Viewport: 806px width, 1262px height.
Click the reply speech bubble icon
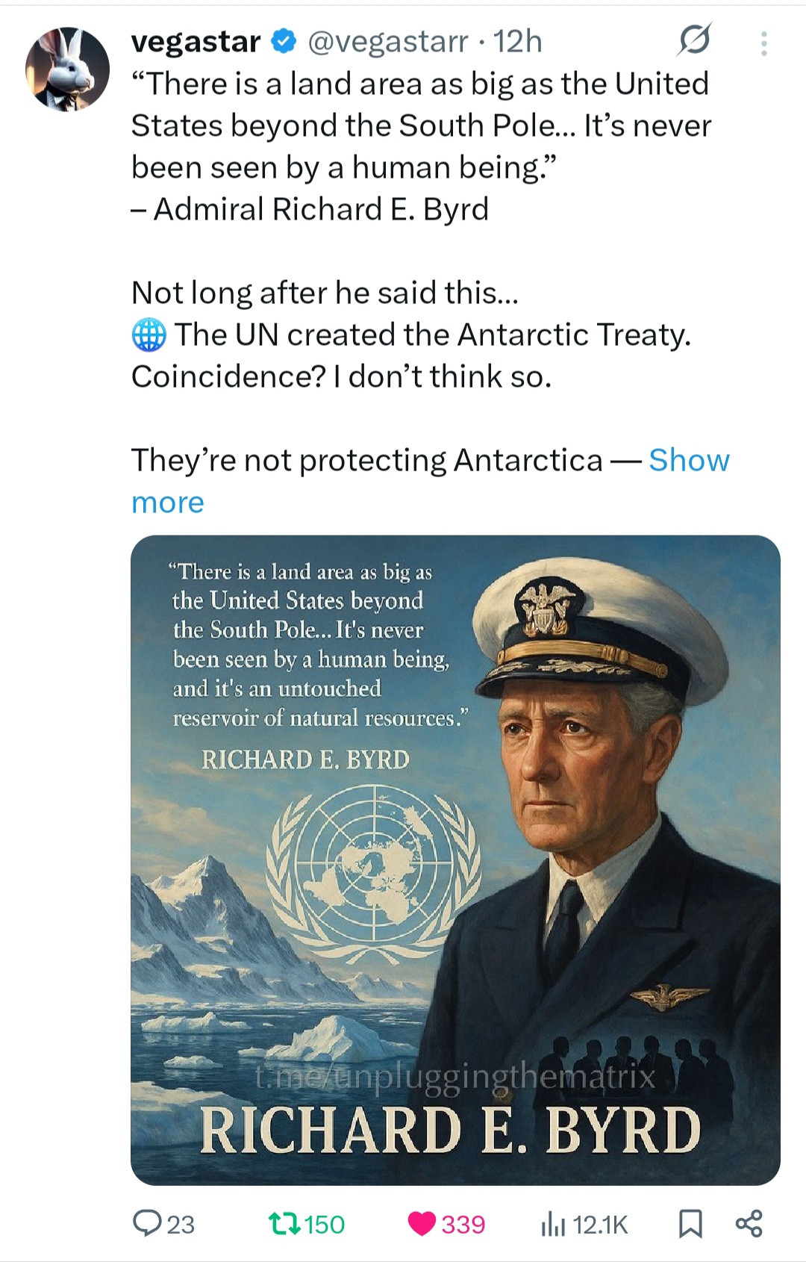(146, 1223)
